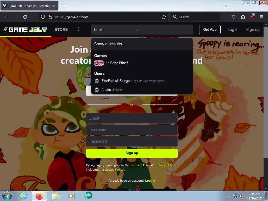Show hidden system tray icons arrow
Screen dimensions: 268x201
click(229, 196)
